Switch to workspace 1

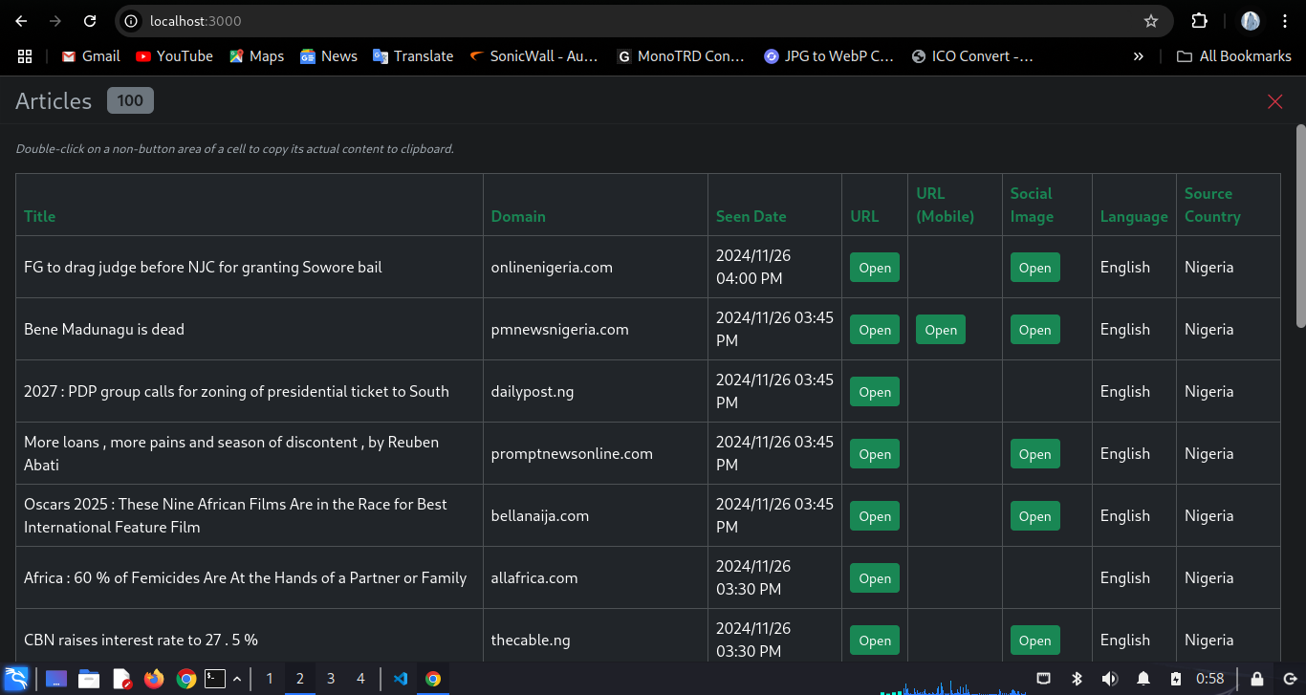pyautogui.click(x=270, y=679)
